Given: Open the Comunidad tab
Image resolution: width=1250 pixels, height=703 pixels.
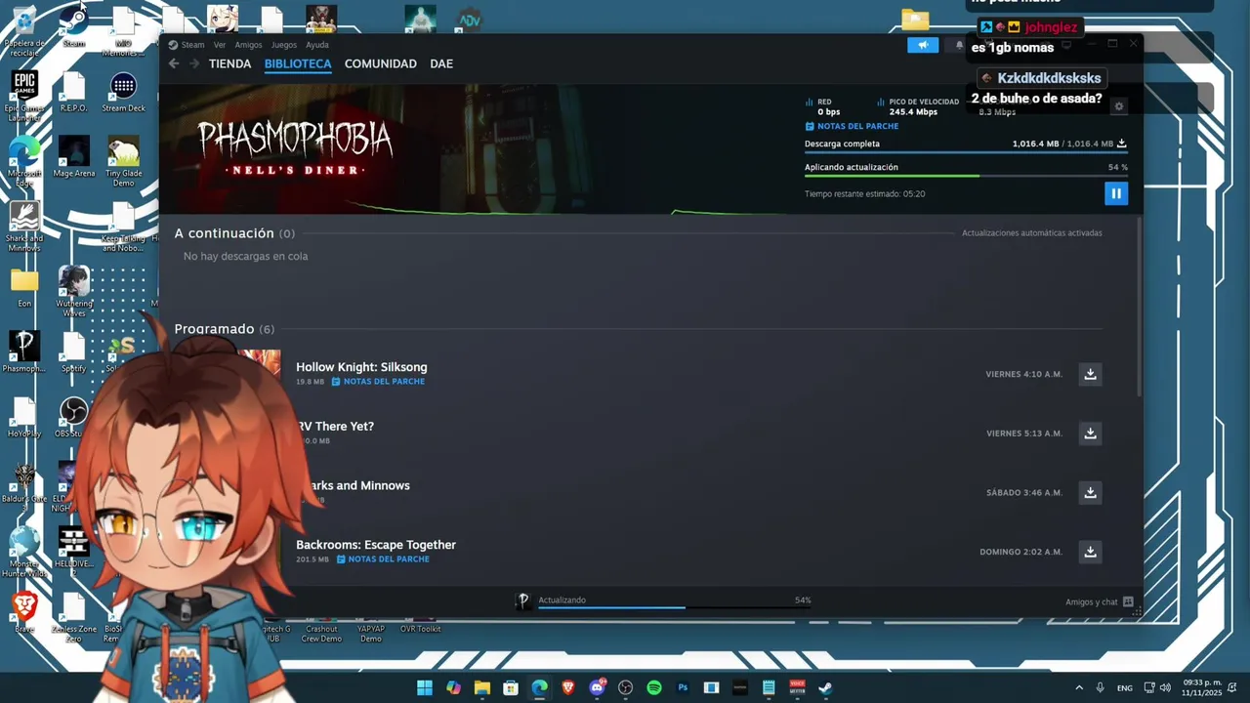Looking at the screenshot, I should 381,63.
